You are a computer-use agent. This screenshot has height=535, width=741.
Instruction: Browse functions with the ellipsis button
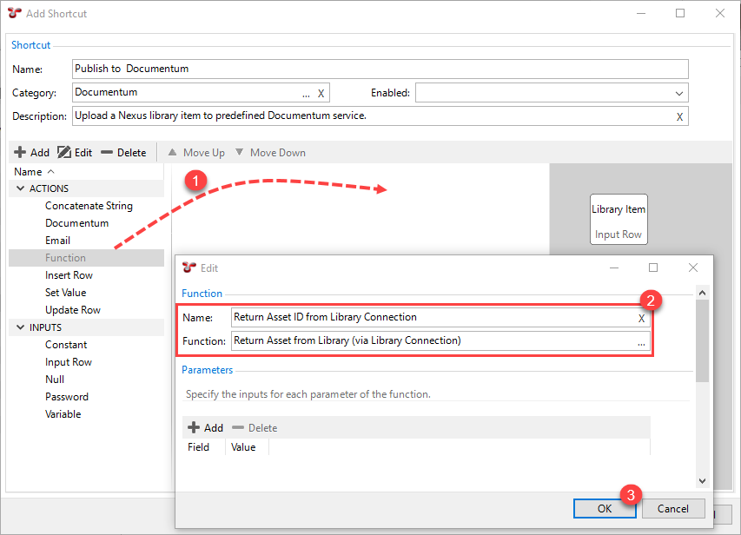(641, 341)
